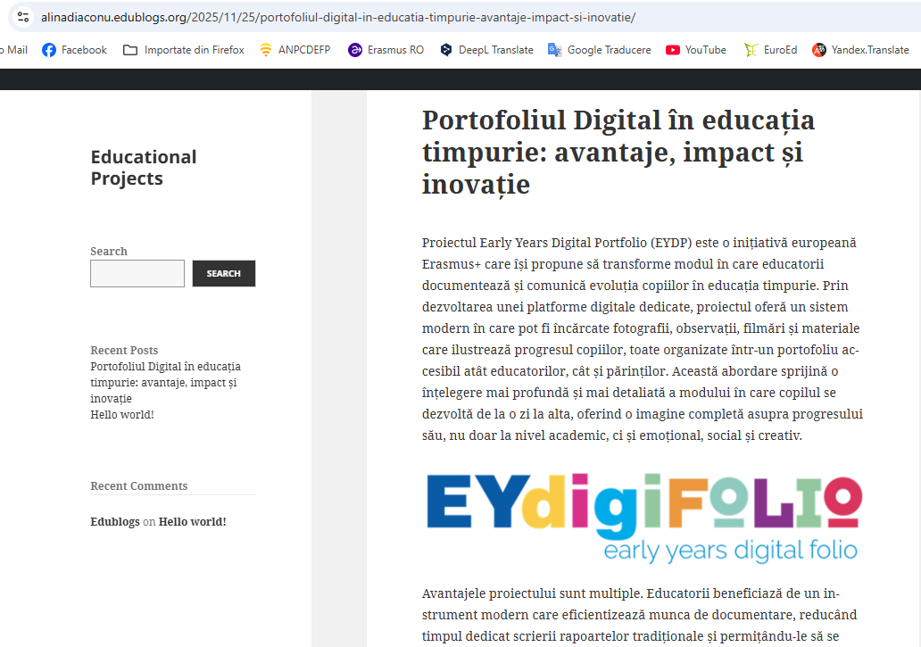Screen dimensions: 921x647
Task: Focus the sidebar Search text field
Action: click(137, 273)
